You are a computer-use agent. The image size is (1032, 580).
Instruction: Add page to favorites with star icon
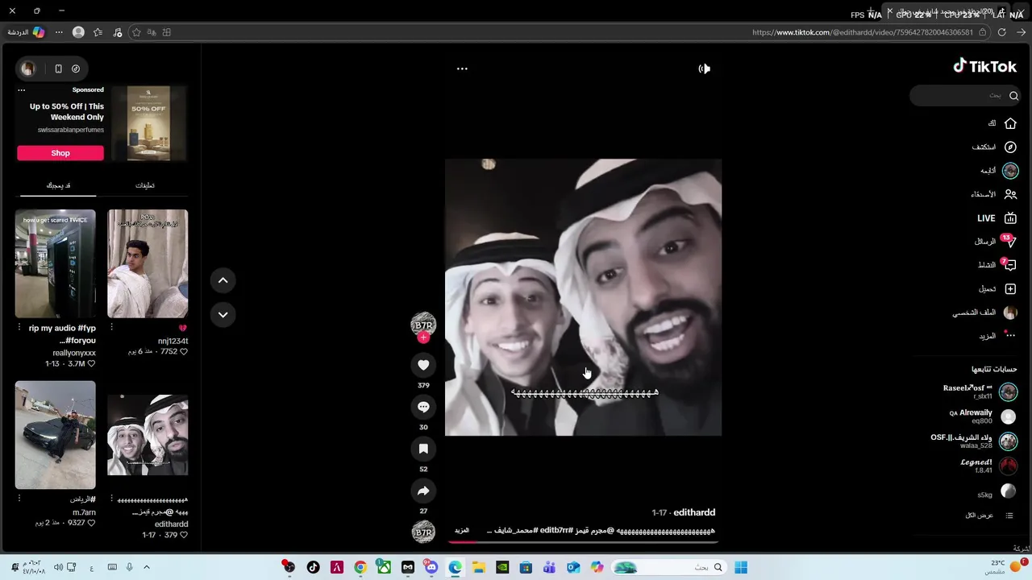tap(136, 32)
